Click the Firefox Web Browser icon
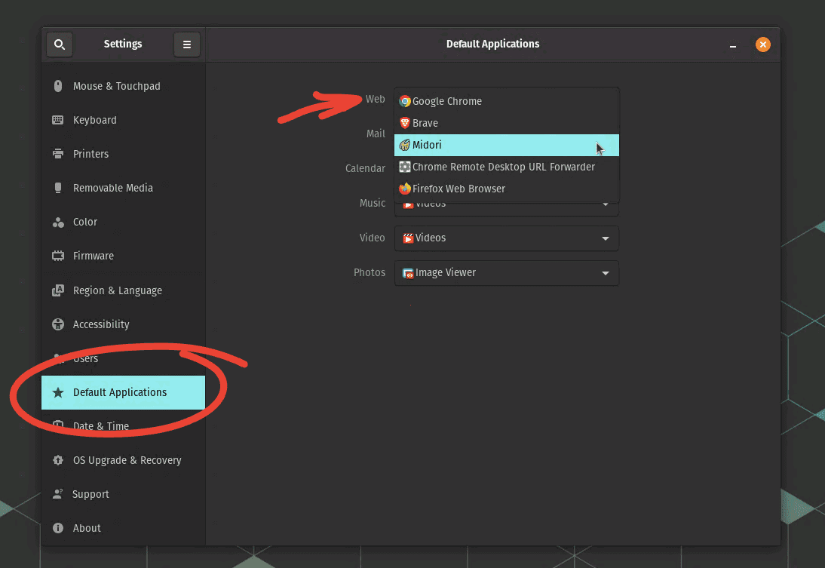Viewport: 825px width, 568px height. point(405,189)
